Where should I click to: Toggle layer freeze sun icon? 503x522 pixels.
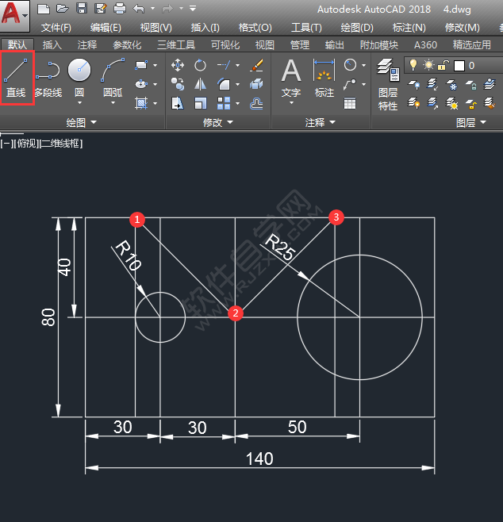(428, 65)
